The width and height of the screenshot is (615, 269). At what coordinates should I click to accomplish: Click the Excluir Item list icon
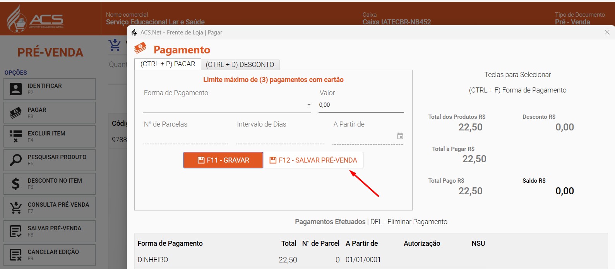click(x=15, y=136)
